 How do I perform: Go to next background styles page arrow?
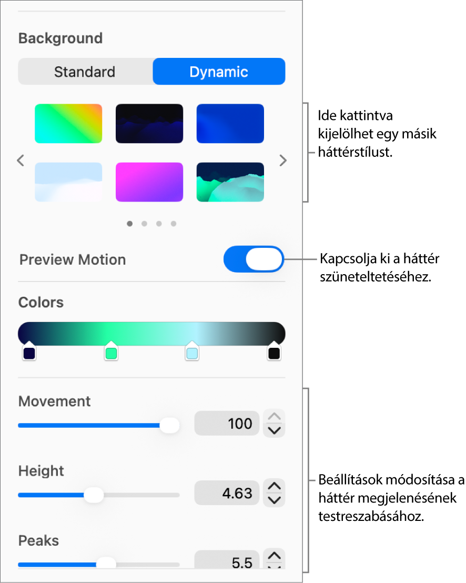click(x=283, y=160)
